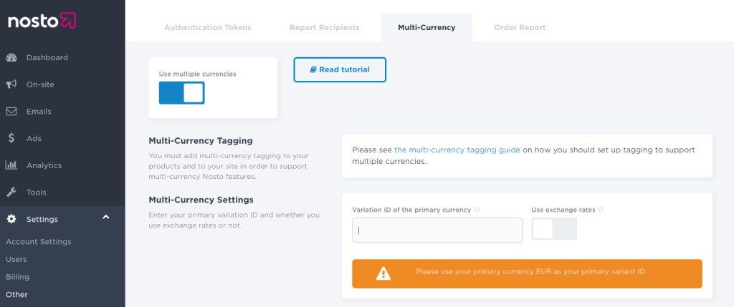Collapse the Settings menu chevron
This screenshot has height=307, width=734.
coord(106,218)
